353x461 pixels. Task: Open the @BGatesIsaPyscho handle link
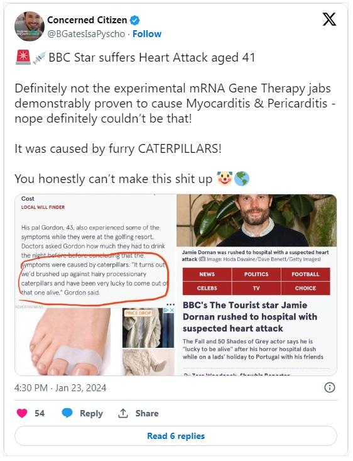86,34
